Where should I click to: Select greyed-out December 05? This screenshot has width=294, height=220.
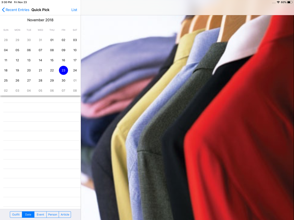40,91
